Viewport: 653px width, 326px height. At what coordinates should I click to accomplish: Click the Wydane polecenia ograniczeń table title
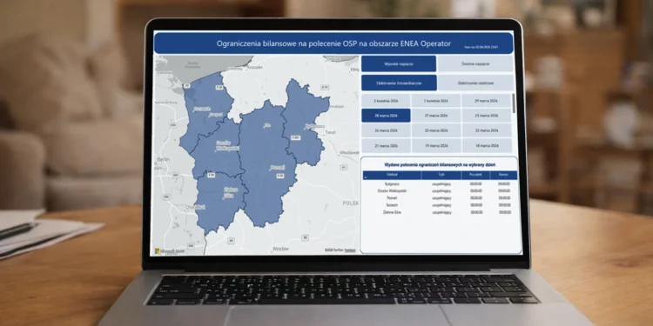pos(440,164)
